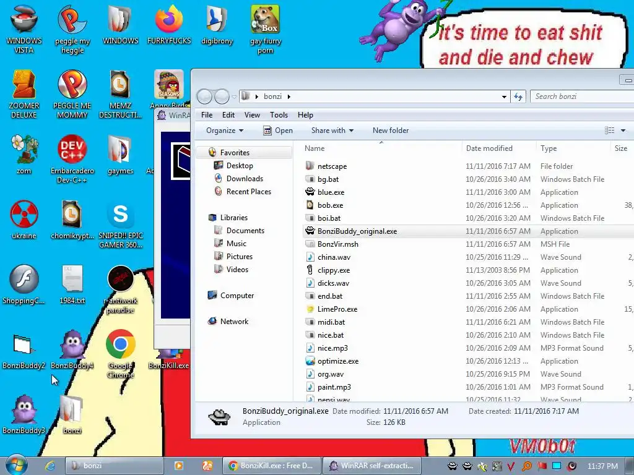Screen dimensions: 634x475
Task: Open the address bar history dropdown arrow
Action: coord(504,97)
